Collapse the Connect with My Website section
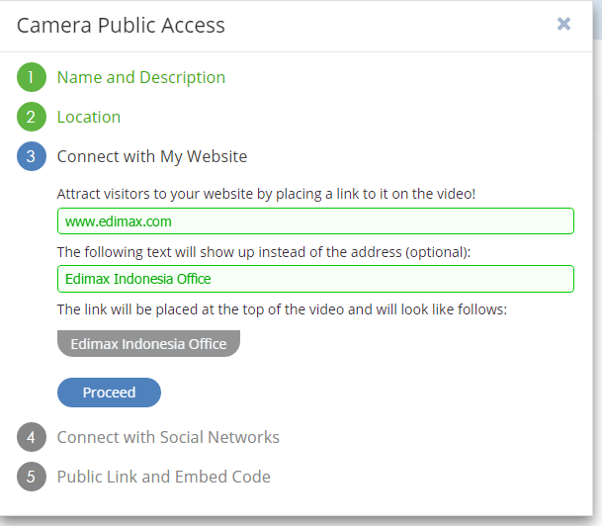Screen dimensions: 602x526 point(152,156)
